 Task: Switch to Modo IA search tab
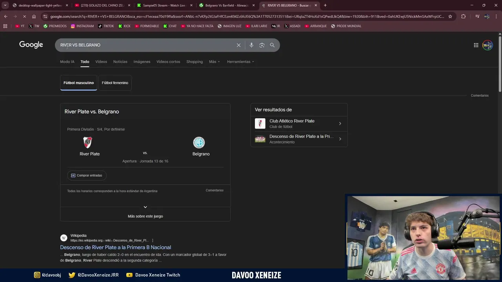click(x=67, y=62)
